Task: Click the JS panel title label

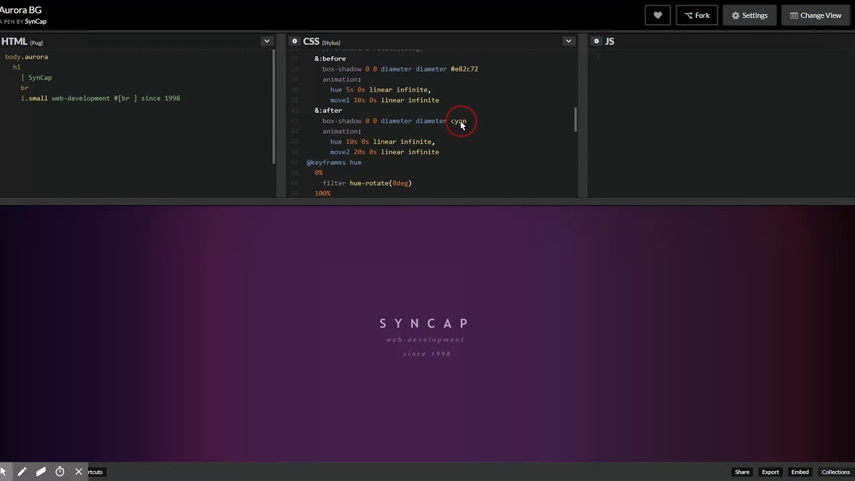Action: coord(609,41)
